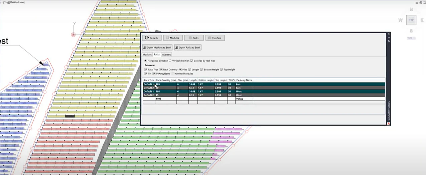
Task: Click the Rack Quantity (pcs) column header
Action: pos(166,80)
